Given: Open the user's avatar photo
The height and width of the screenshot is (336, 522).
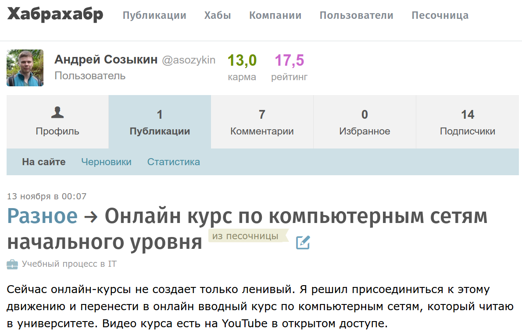Looking at the screenshot, I should point(25,68).
